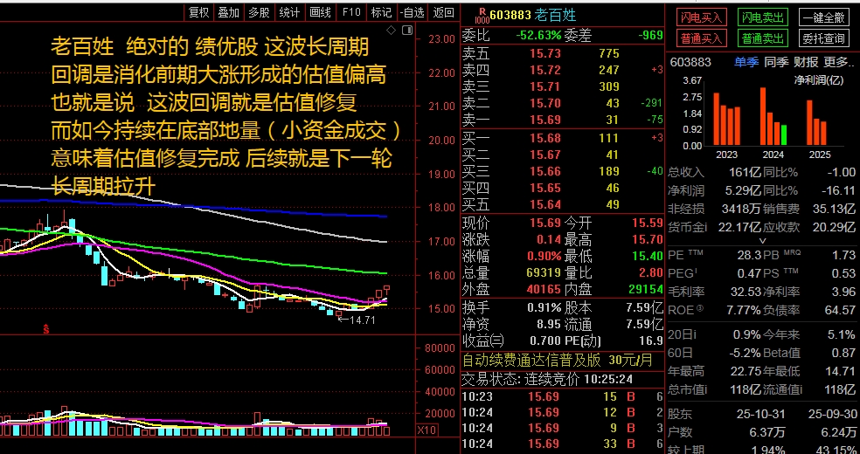
Task: Click the 总量 value 69319
Action: tap(543, 272)
